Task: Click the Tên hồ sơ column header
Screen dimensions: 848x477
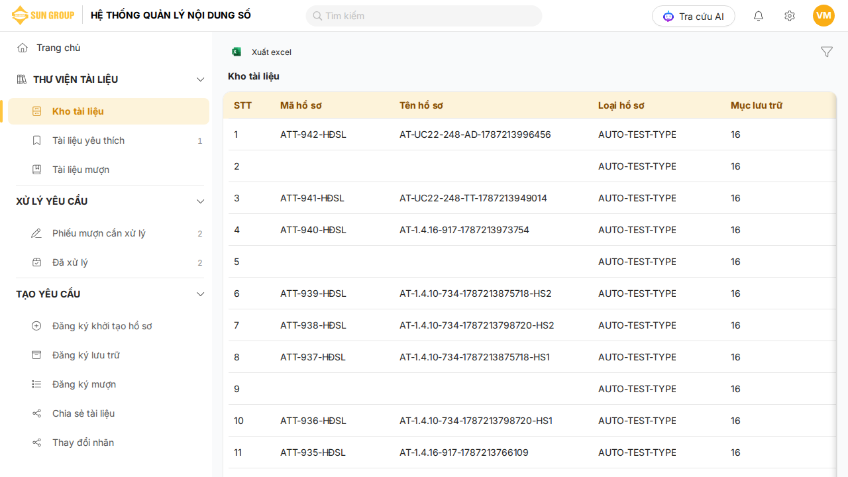Action: (421, 105)
